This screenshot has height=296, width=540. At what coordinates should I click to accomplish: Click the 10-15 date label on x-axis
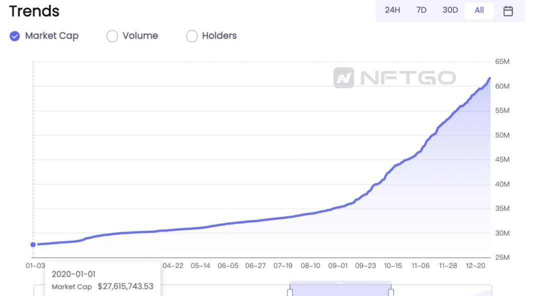[x=393, y=266]
